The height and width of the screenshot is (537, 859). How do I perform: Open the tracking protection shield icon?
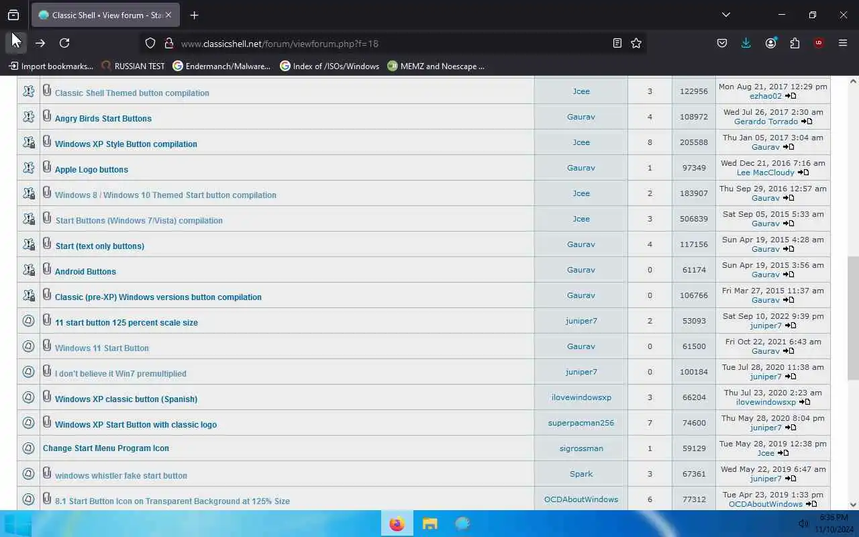(150, 43)
